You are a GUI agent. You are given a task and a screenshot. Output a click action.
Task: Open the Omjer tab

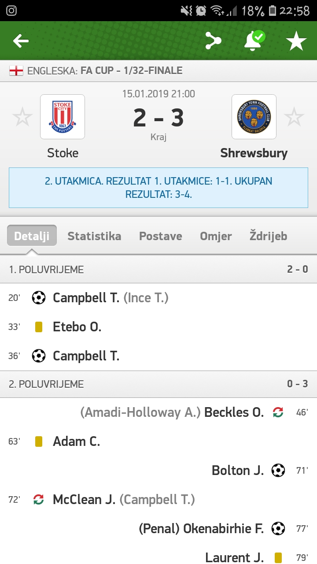(x=216, y=236)
